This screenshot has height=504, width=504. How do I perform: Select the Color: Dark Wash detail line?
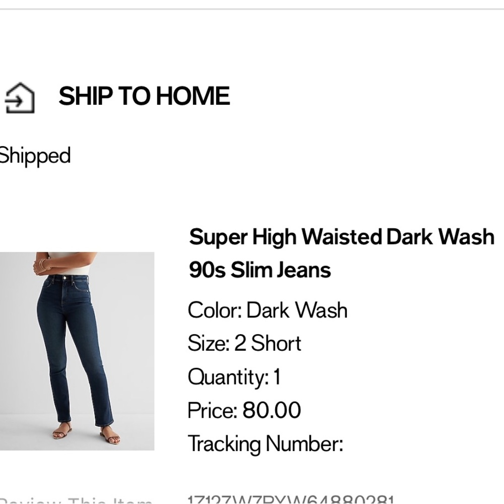267,310
